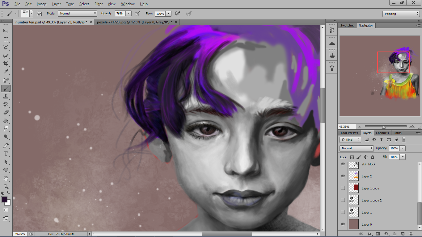Show the Layer 1 layer
Screen dimensions: 422x237
coord(343,212)
